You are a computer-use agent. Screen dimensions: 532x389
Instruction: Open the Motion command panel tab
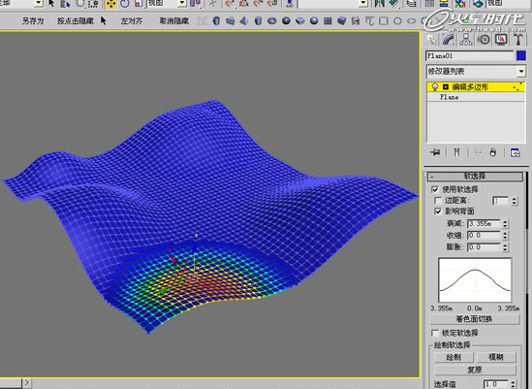point(485,40)
